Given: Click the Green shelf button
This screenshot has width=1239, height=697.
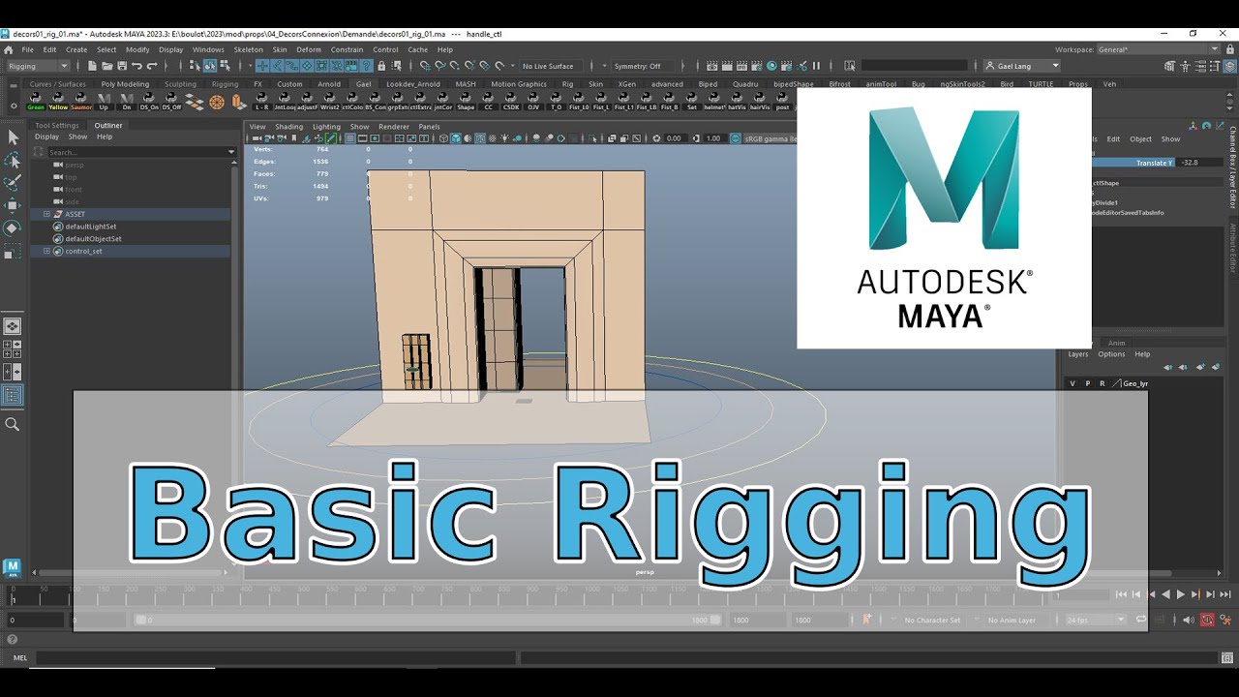Looking at the screenshot, I should point(36,101).
